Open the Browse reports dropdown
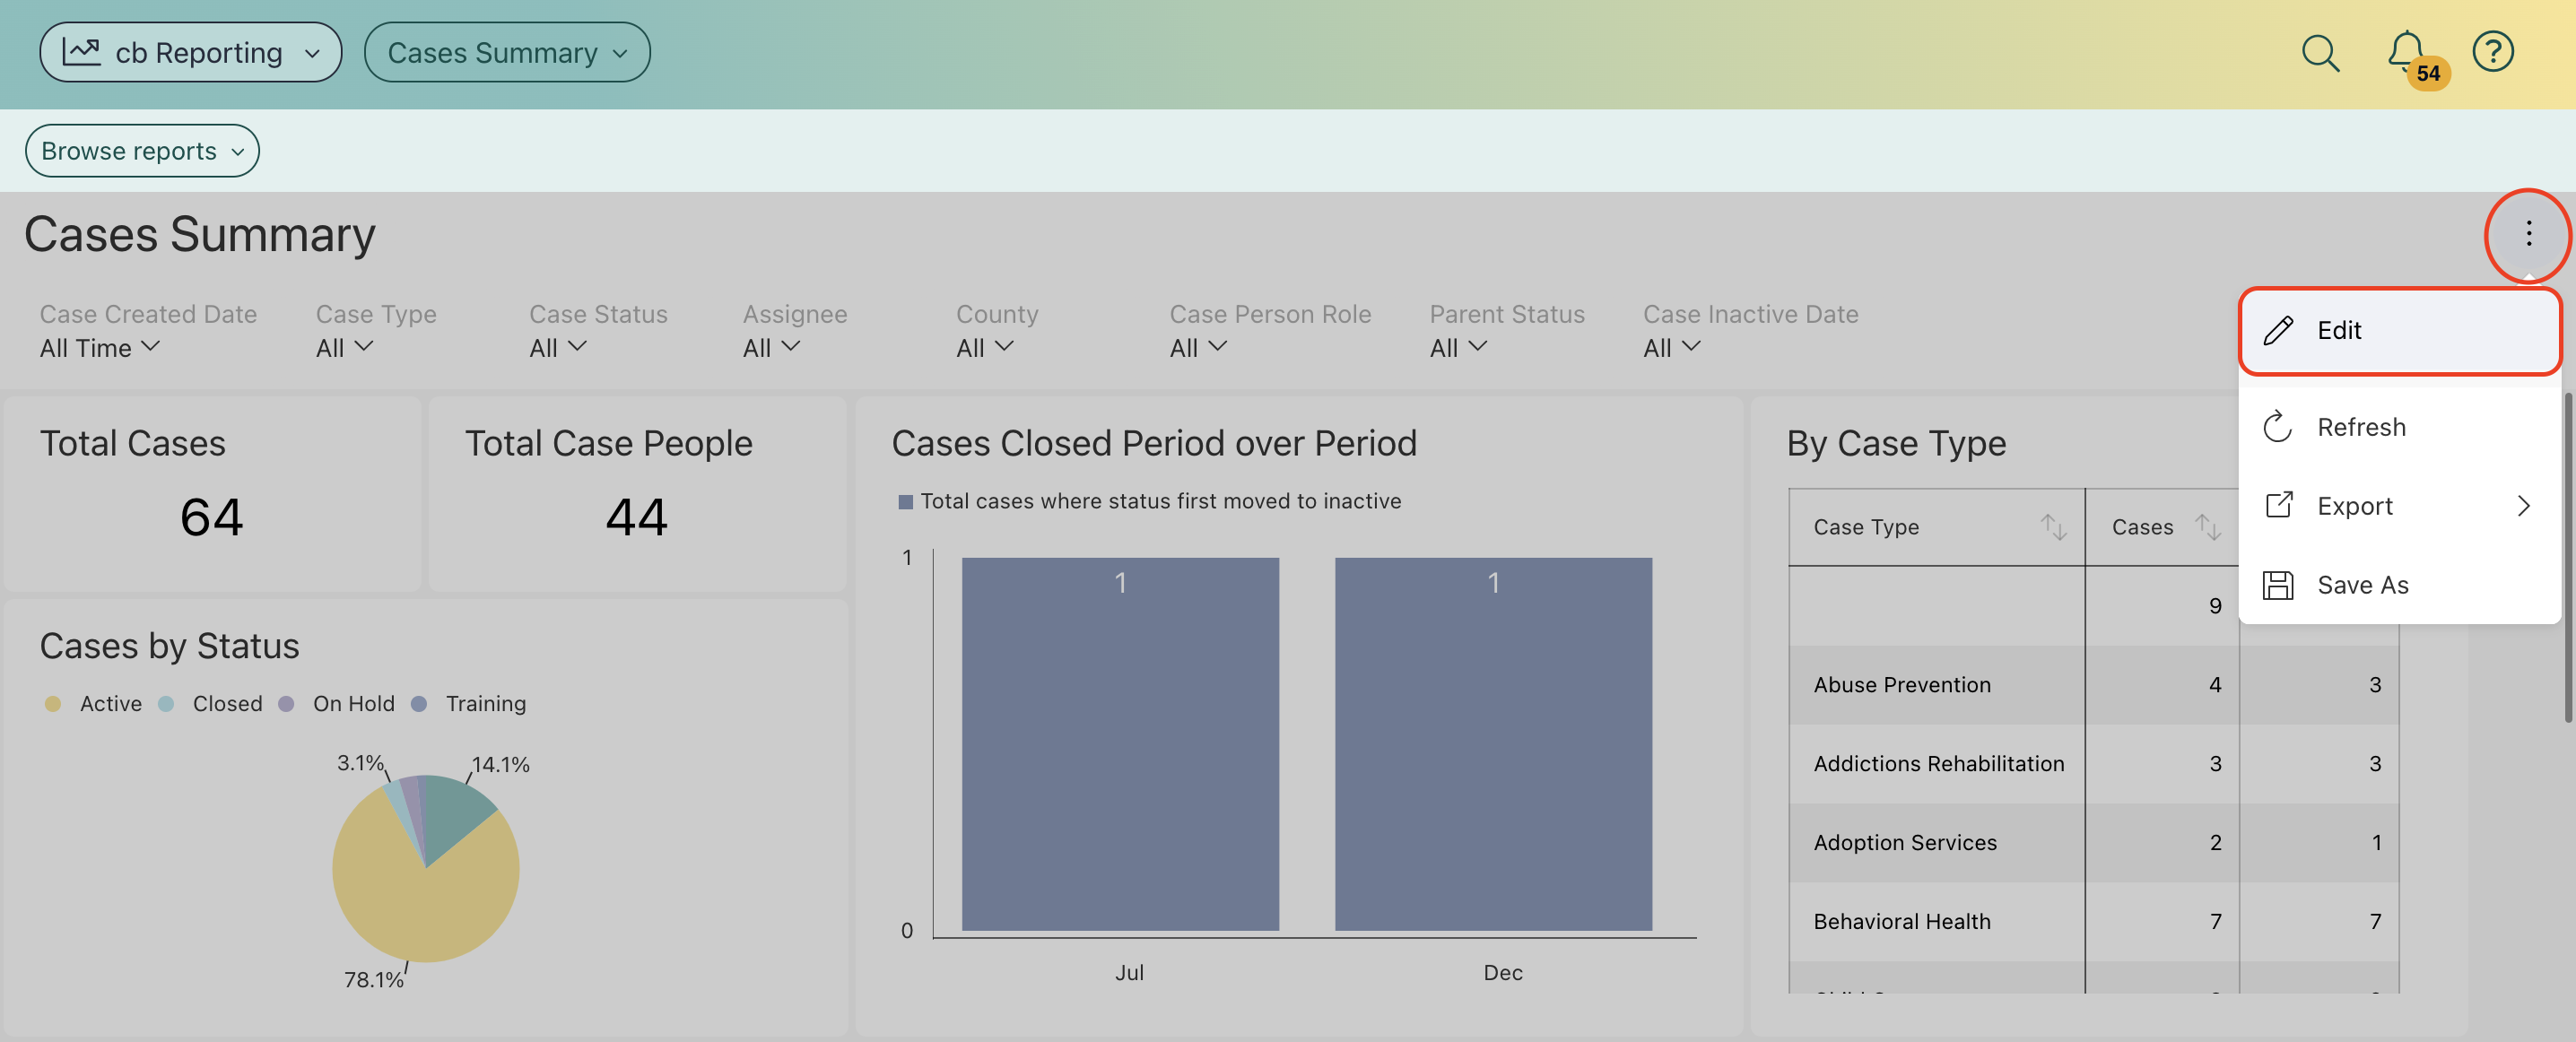 point(142,151)
